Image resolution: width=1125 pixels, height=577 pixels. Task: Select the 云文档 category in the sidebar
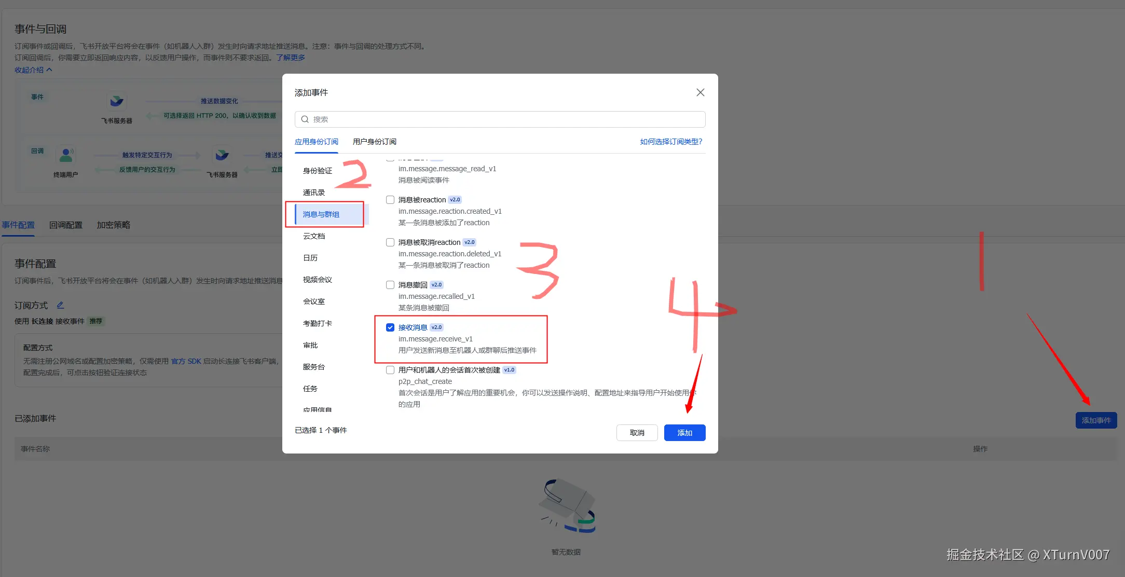click(x=314, y=236)
